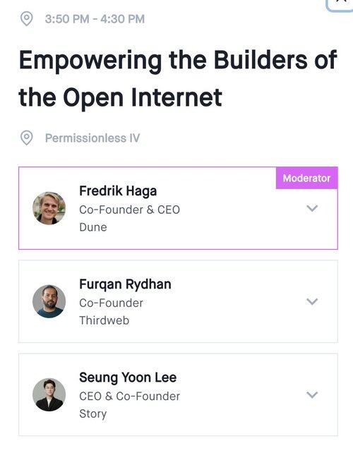Click Co-Founder & CEO title under Fredrik Haga

[129, 210]
